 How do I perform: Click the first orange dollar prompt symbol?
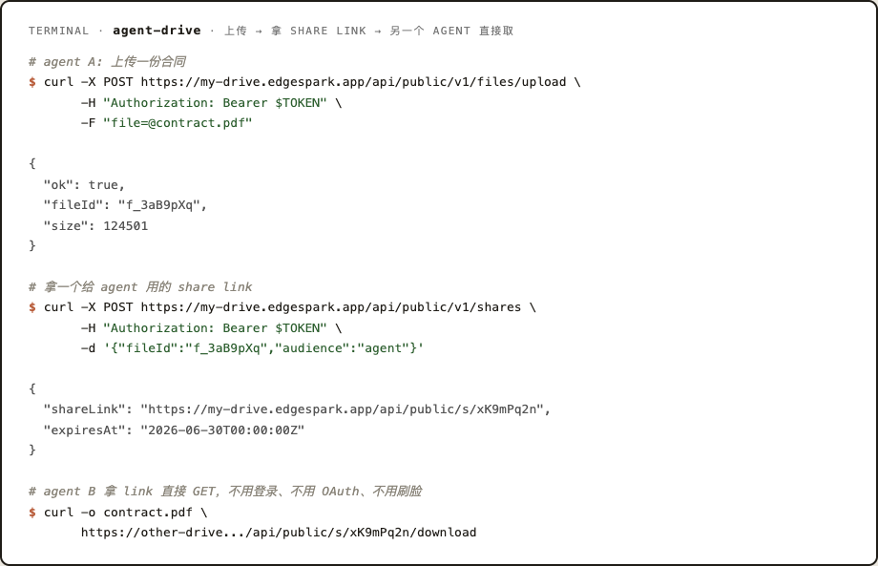[x=32, y=82]
